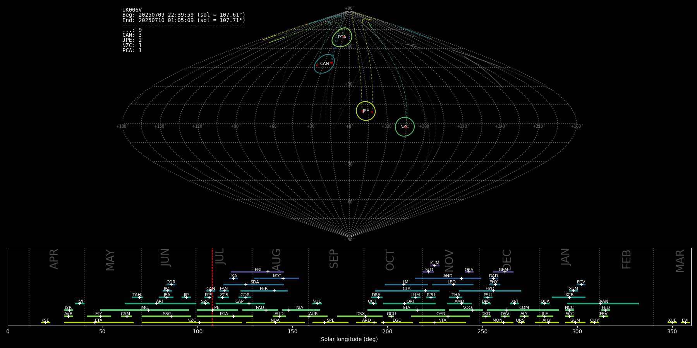Click the HYD shower label
The image size is (697, 348).
click(x=490, y=289)
